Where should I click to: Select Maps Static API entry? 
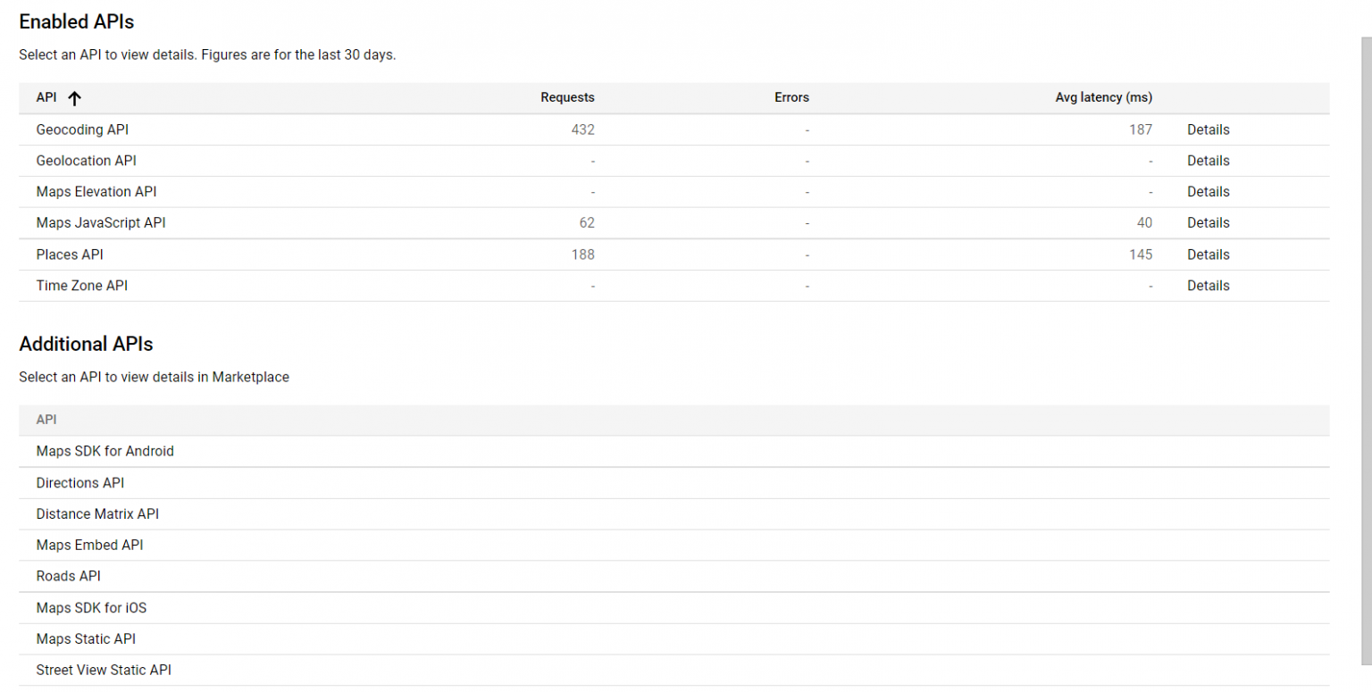pos(86,639)
